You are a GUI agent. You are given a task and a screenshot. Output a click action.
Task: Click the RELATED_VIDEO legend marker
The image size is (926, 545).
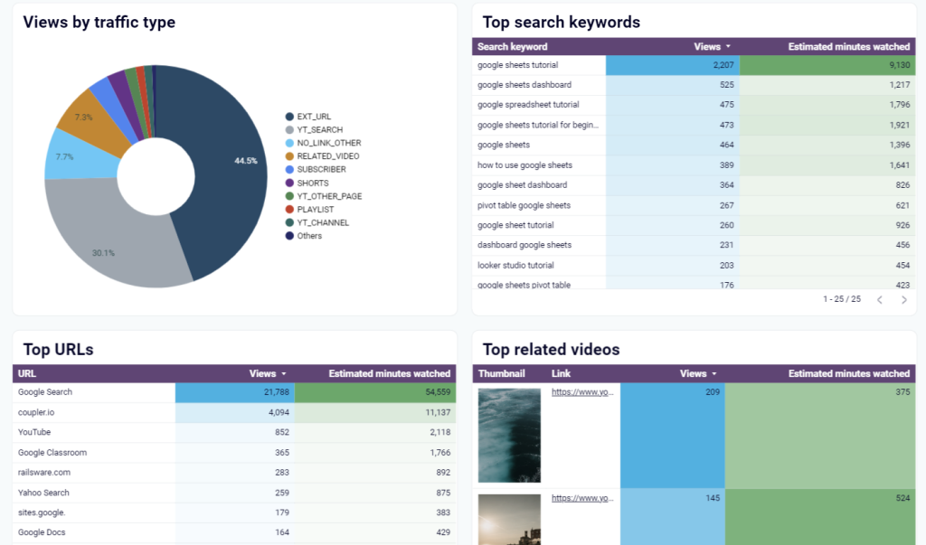click(289, 156)
